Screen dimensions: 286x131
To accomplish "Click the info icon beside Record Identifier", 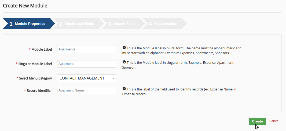I will [x=124, y=89].
